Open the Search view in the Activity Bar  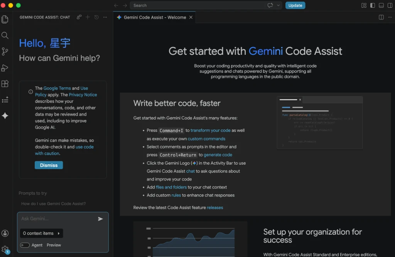click(5, 35)
